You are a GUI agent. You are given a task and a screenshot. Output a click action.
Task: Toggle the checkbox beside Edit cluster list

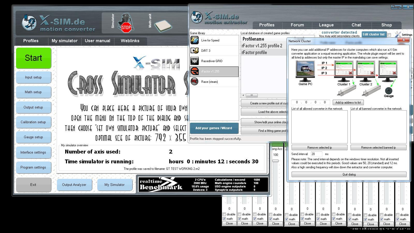(x=389, y=35)
